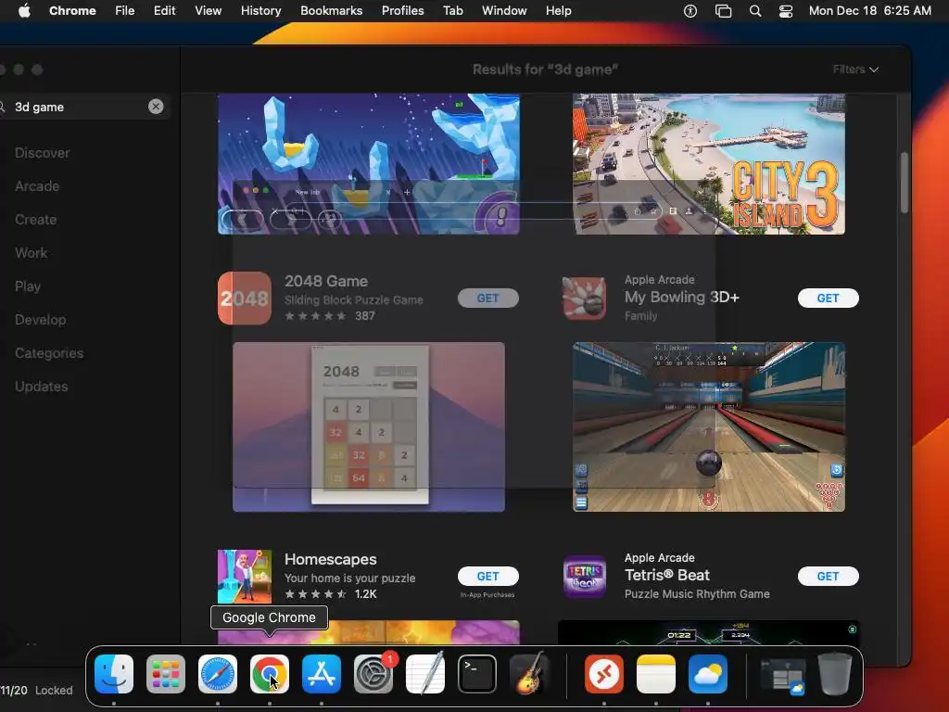Open Launchpad in the dock
The width and height of the screenshot is (949, 712).
[166, 674]
